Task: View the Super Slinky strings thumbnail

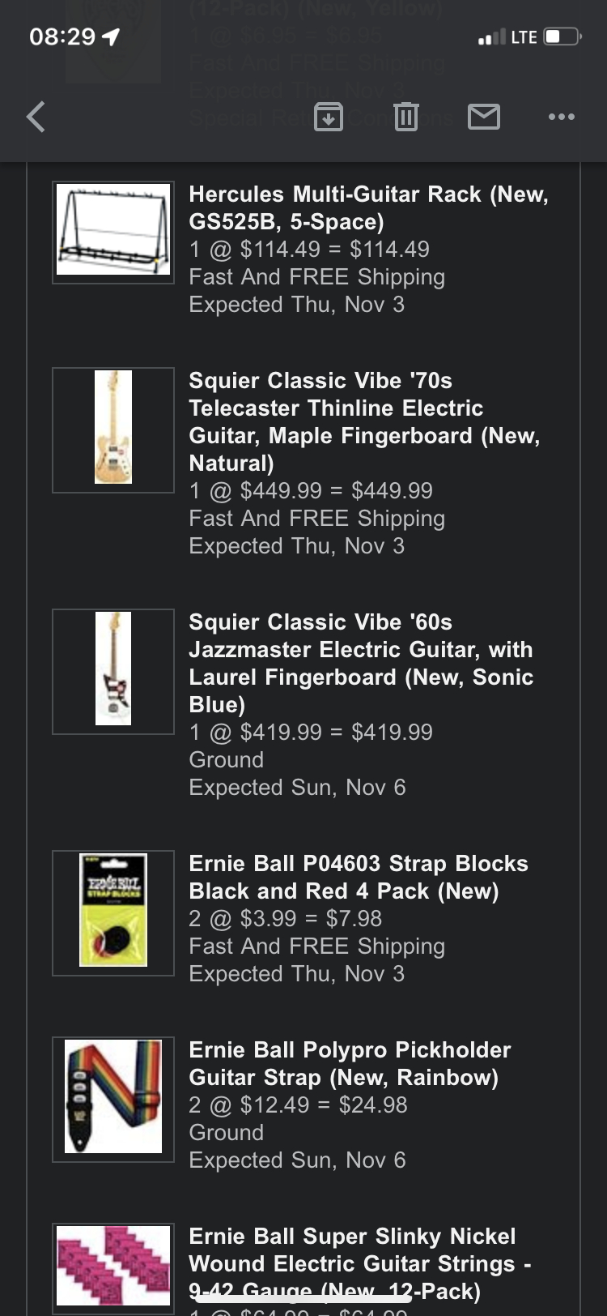Action: click(112, 1266)
